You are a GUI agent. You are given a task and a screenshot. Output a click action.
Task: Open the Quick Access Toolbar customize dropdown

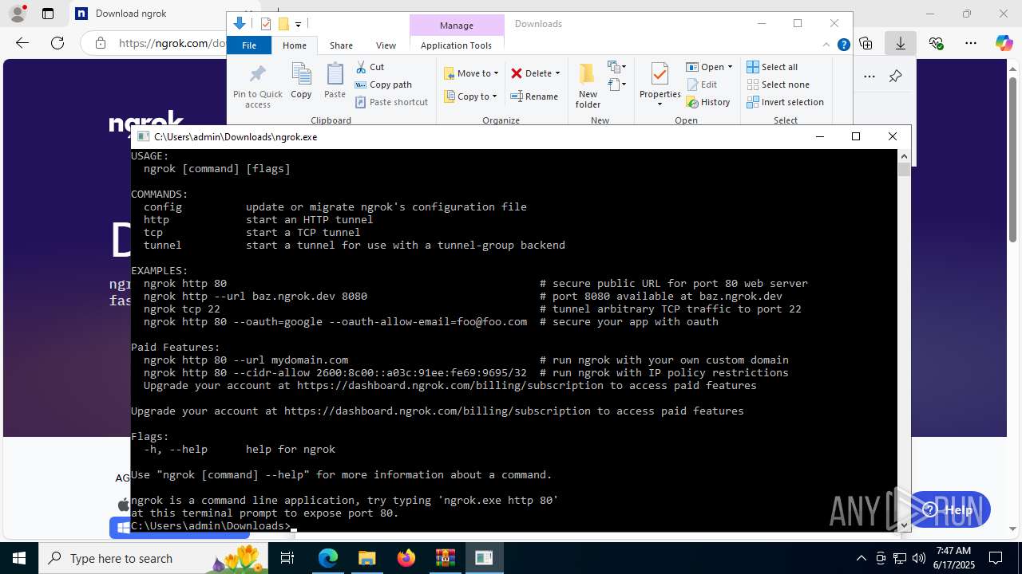point(298,24)
